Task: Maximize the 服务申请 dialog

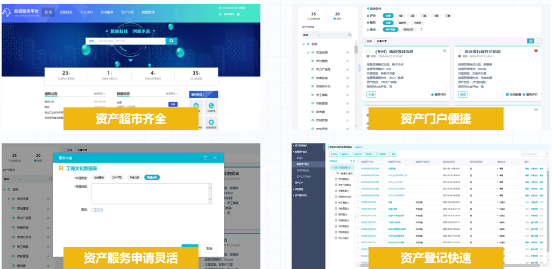Action: 205,158
